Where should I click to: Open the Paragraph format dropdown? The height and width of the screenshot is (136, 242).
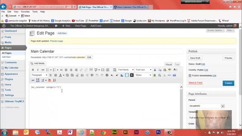click(x=39, y=75)
